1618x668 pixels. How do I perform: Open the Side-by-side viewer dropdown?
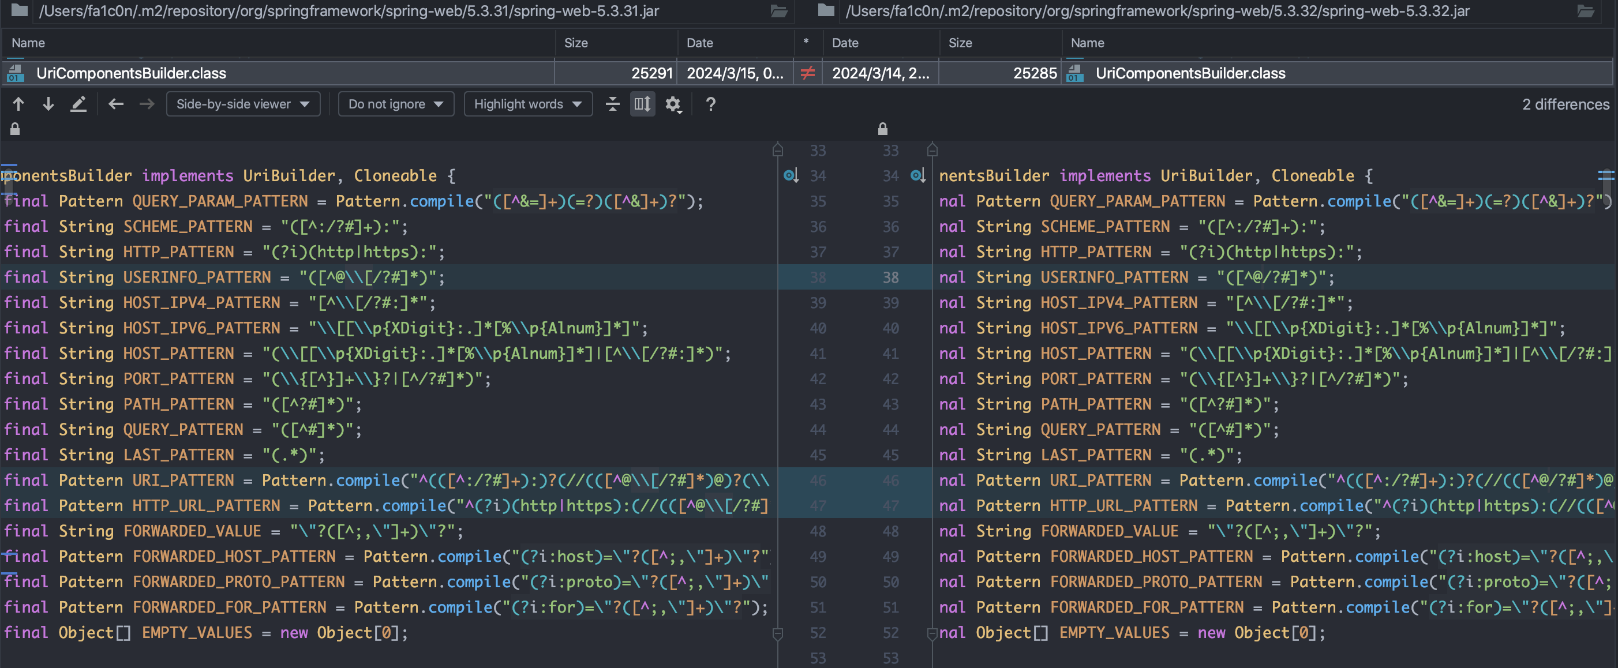click(243, 104)
